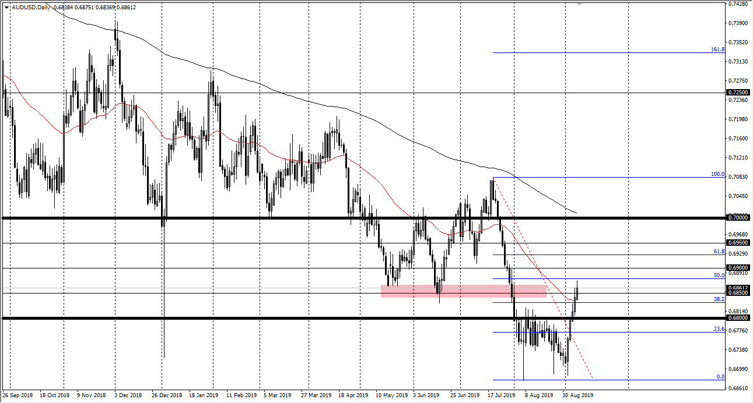Click the 30 Aug 2019 date label
The width and height of the screenshot is (753, 403).
[577, 395]
